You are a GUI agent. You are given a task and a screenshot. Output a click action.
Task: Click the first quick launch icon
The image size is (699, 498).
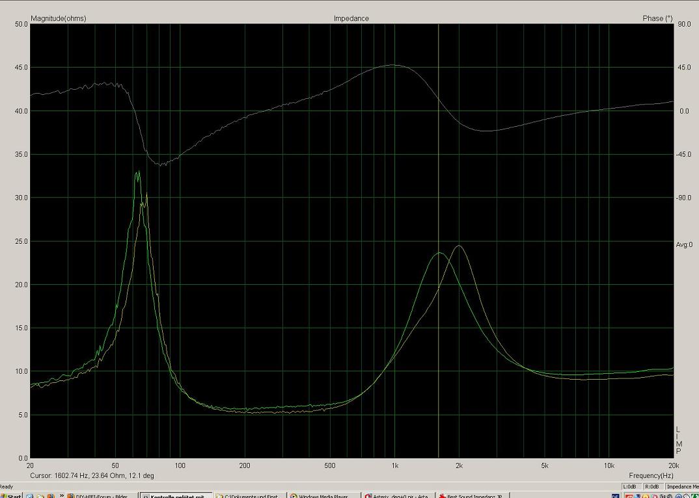point(30,495)
